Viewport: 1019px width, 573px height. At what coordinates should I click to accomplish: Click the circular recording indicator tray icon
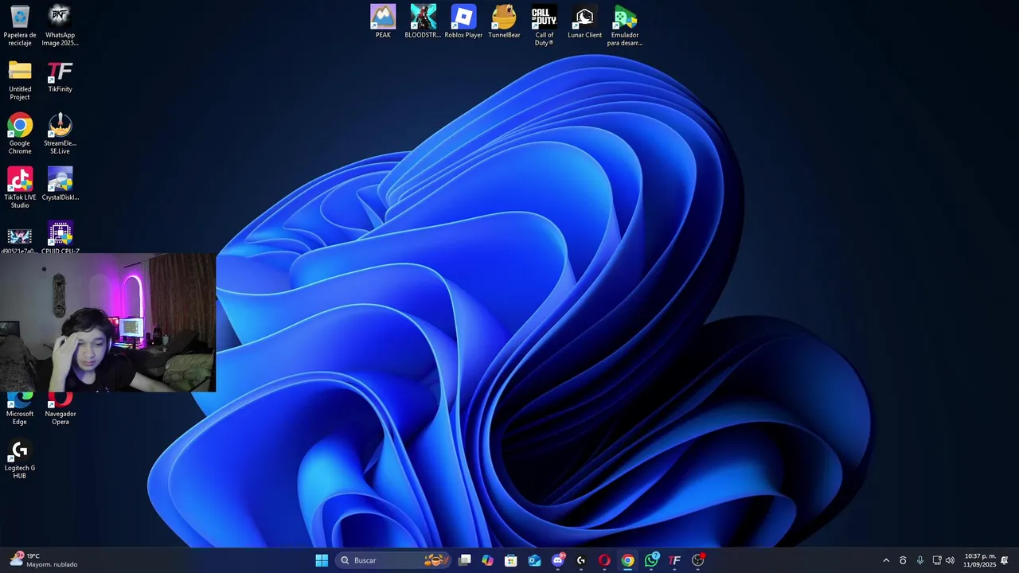coord(903,560)
